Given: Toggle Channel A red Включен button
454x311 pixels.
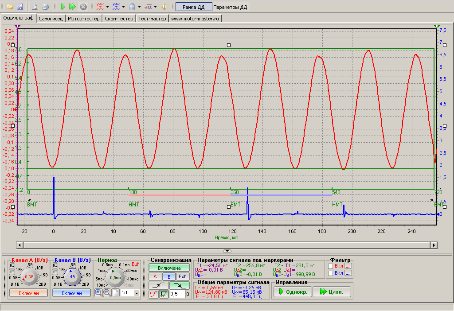Looking at the screenshot, I should point(29,293).
